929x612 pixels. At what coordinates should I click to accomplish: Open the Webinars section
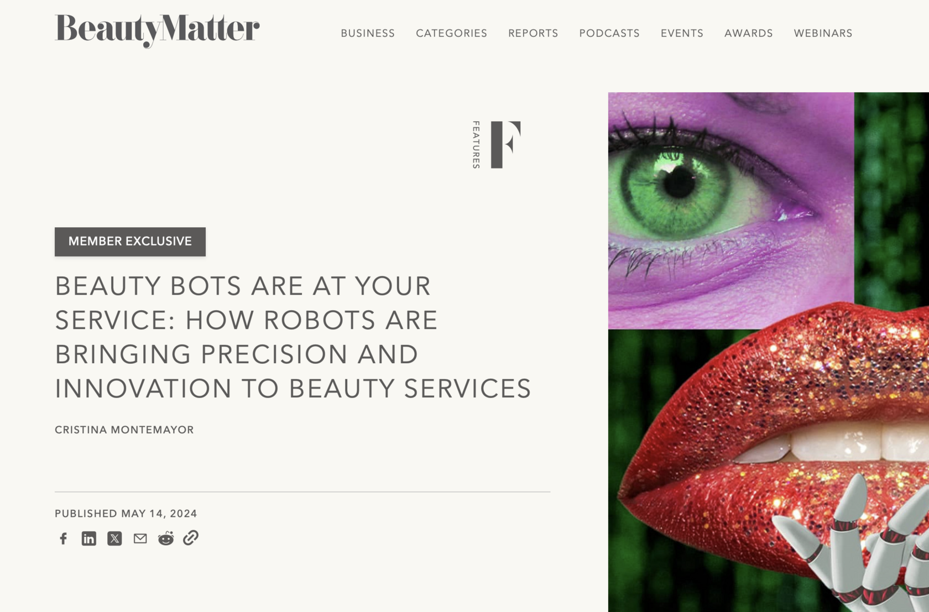pos(823,33)
